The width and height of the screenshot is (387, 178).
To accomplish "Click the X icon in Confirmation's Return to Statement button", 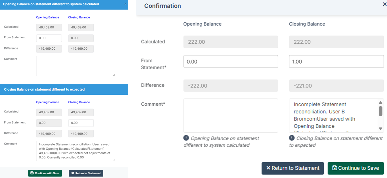I will pyautogui.click(x=268, y=168).
